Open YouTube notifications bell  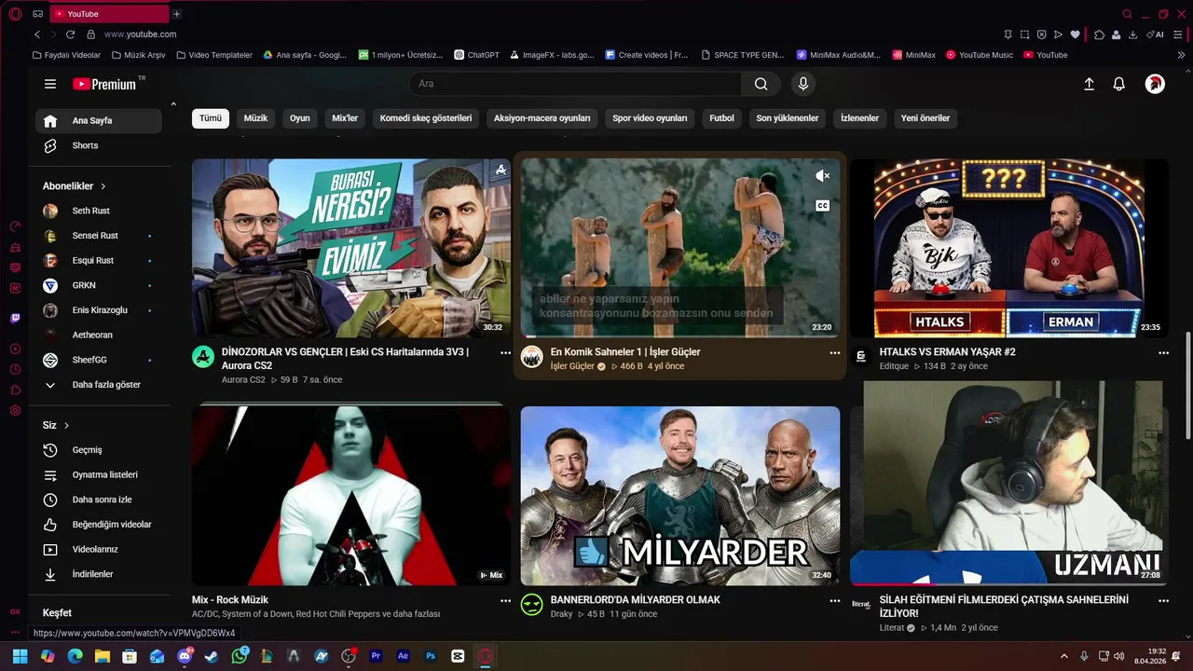1119,84
